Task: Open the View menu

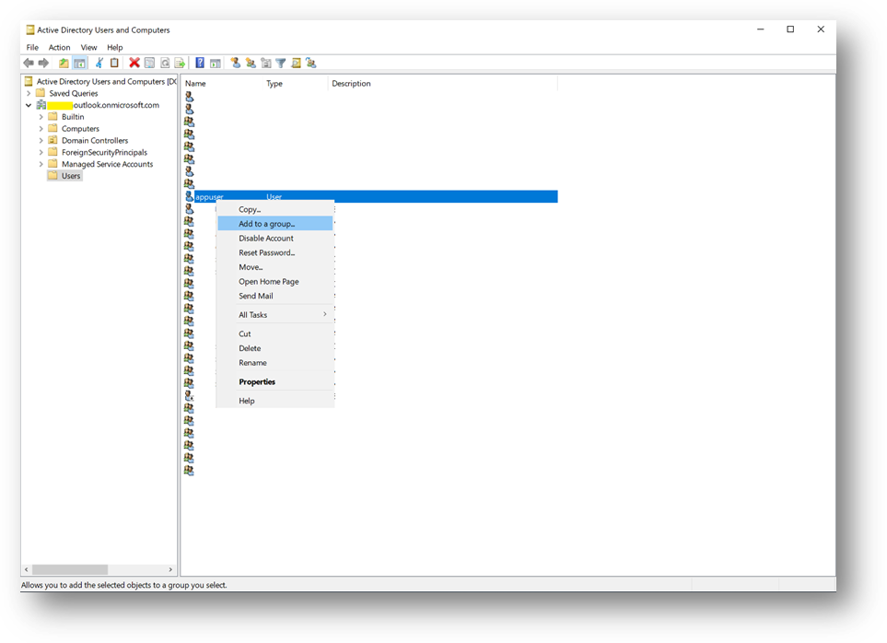Action: tap(88, 48)
